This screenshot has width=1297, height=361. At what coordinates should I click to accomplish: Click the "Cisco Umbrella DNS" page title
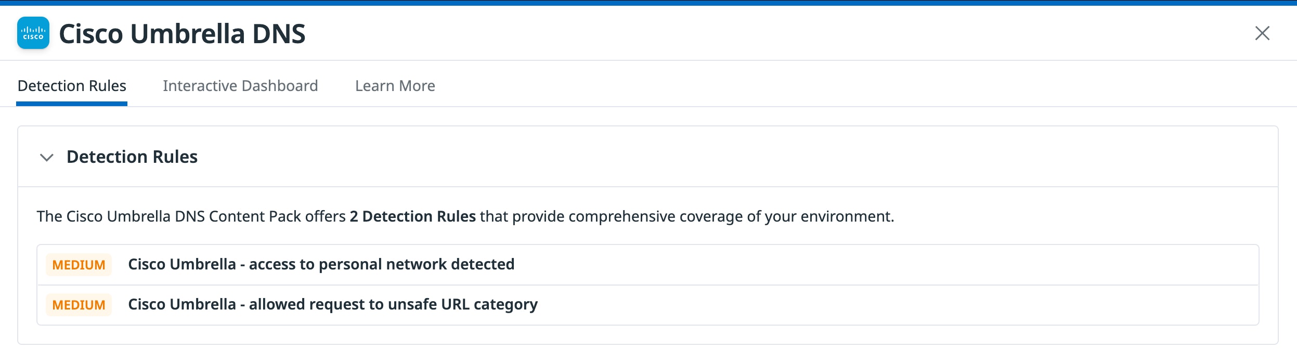click(182, 34)
